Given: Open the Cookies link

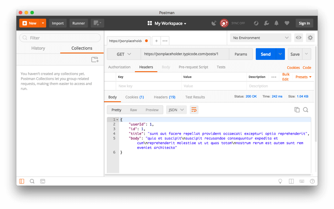Looking at the screenshot, I should point(293,68).
